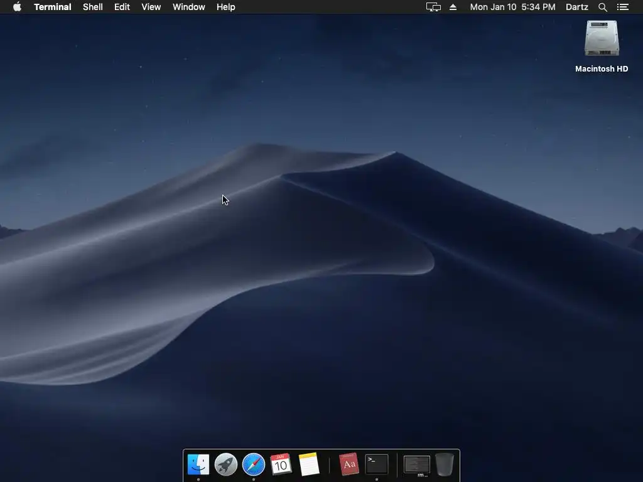The height and width of the screenshot is (482, 643).
Task: Open the Dartz user menu
Action: [x=577, y=7]
